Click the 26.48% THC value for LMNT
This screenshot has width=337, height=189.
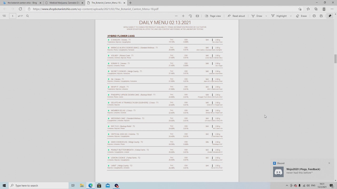[x=172, y=168]
